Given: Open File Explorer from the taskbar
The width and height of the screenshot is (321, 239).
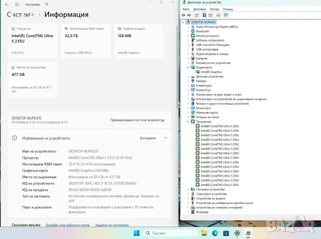Looking at the screenshot, I should tap(204, 233).
